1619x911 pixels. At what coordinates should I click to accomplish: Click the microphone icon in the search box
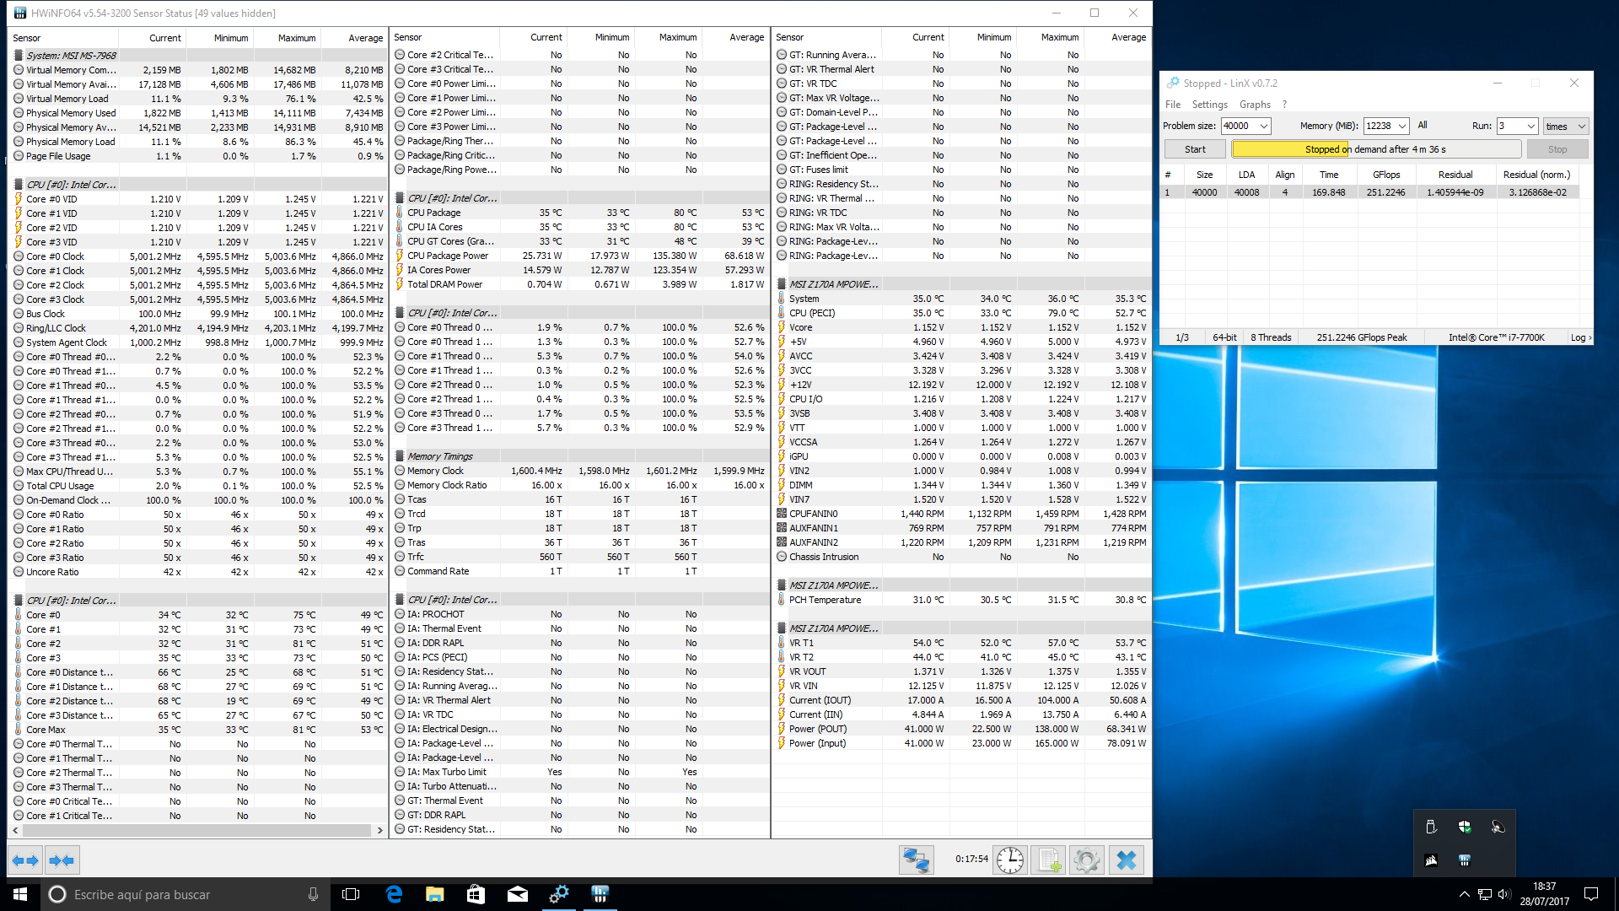313,894
